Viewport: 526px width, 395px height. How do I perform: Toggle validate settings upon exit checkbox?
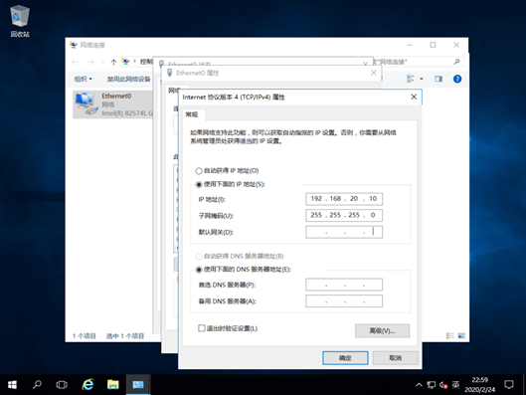[202, 328]
